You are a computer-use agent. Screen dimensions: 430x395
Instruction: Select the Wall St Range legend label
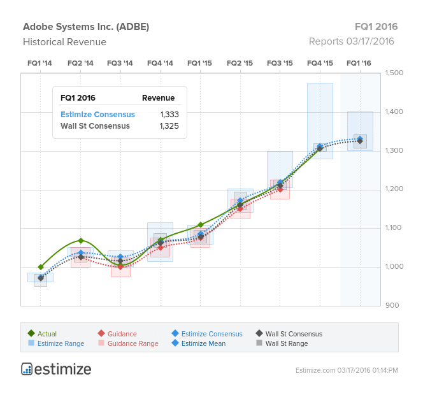[x=287, y=343]
